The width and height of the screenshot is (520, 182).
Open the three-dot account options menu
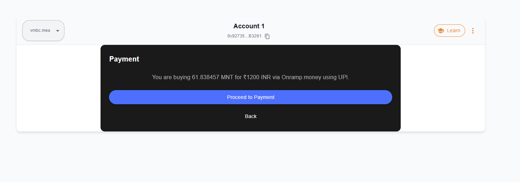(473, 31)
